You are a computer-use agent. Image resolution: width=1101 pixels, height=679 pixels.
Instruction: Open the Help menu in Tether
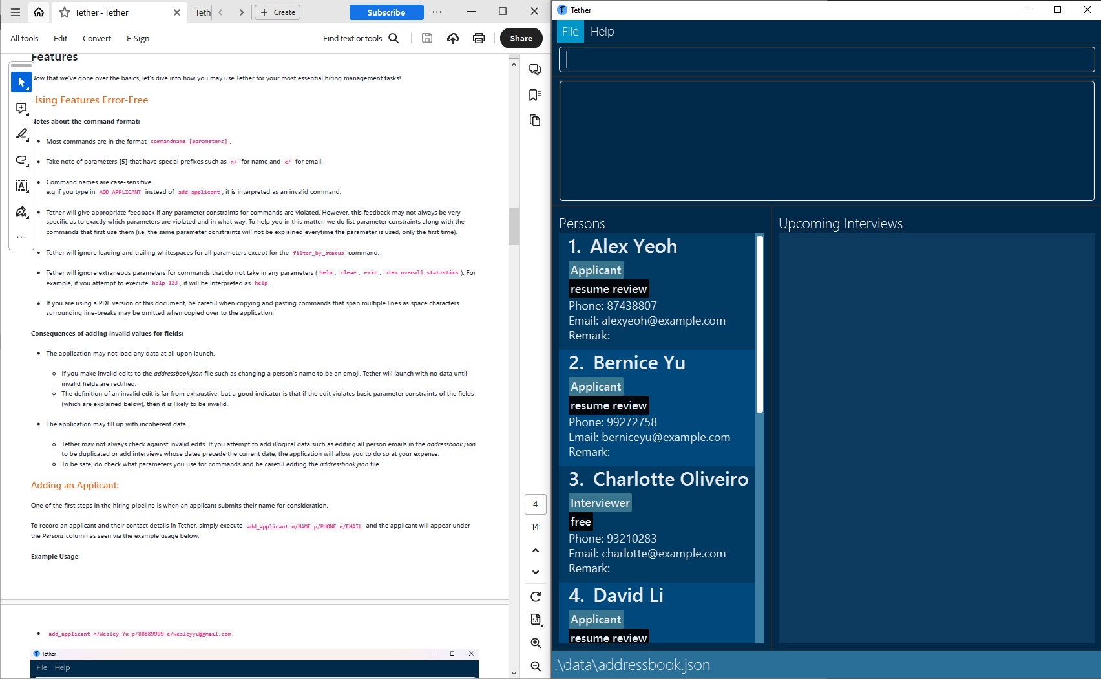coord(602,32)
